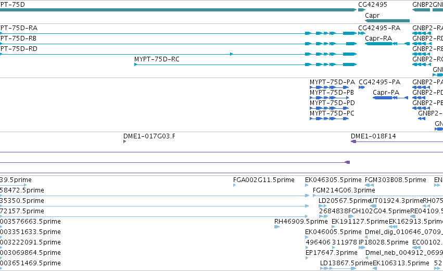Click the arrow glyph under FGA002G11.5prime
443x271 pixels.
tap(234, 185)
